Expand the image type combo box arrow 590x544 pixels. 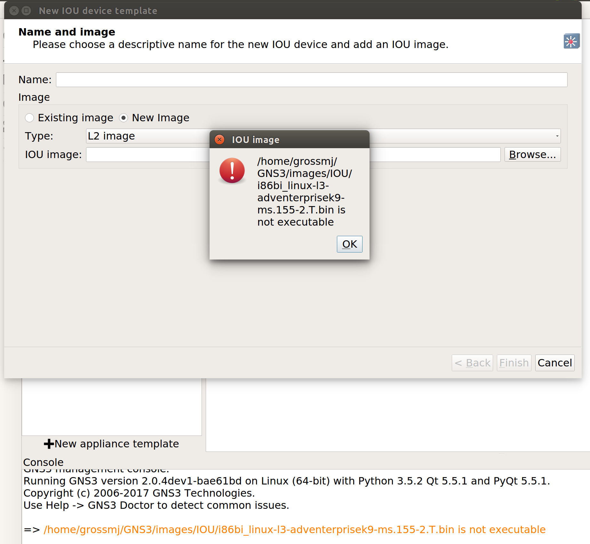coord(557,136)
